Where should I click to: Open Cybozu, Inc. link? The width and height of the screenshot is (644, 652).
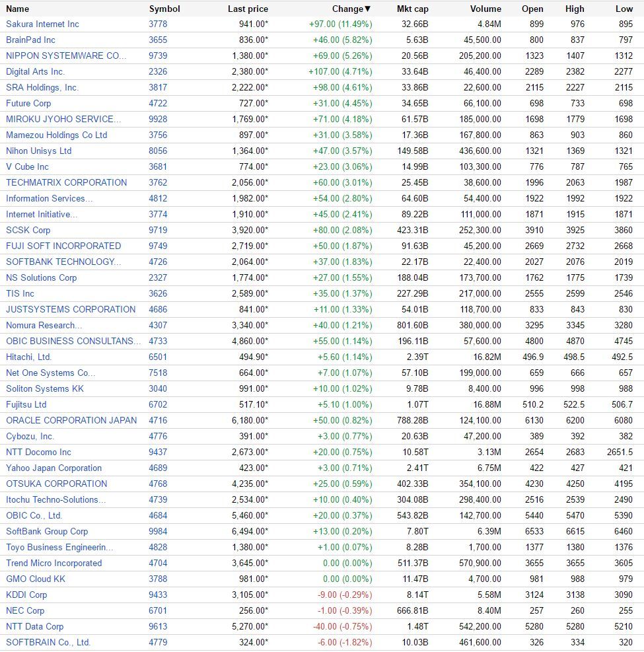tap(30, 436)
